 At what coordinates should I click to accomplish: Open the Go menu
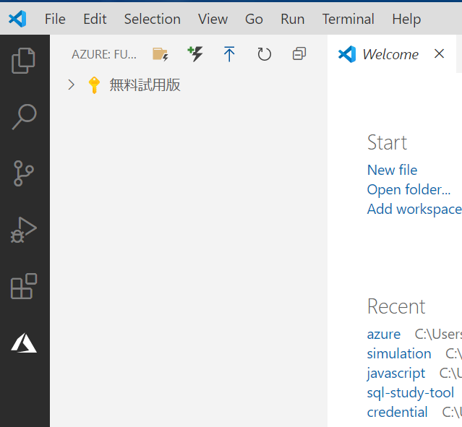point(254,19)
